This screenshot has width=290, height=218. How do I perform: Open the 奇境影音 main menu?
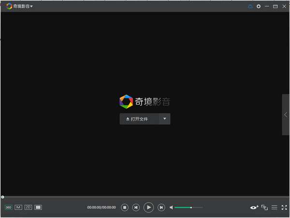(x=20, y=6)
